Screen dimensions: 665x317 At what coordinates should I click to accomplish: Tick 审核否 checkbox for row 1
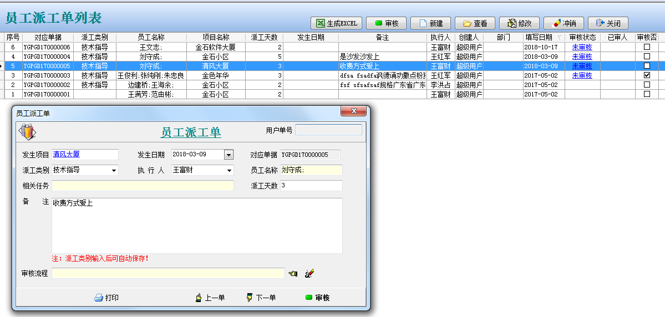point(647,94)
